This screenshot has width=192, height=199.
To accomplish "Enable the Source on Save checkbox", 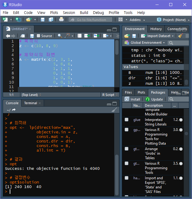I will tap(39, 36).
